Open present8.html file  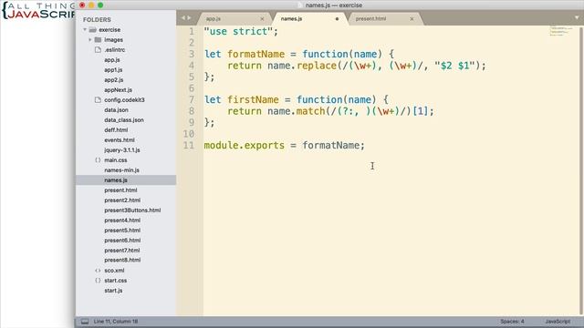point(122,260)
